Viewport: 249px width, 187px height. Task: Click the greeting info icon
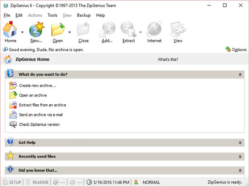[x=5, y=49]
